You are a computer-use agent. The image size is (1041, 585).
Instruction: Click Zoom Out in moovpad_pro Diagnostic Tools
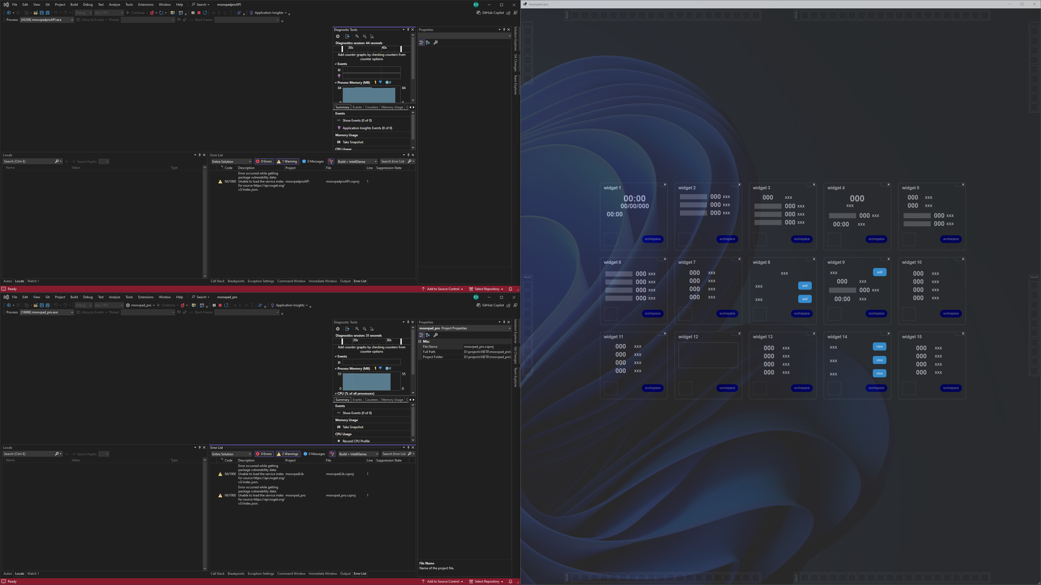[x=365, y=329]
